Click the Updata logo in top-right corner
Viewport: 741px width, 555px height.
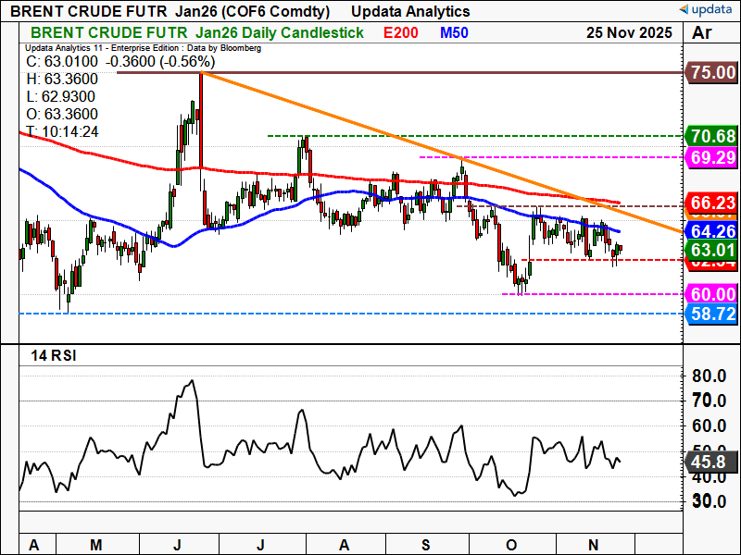(x=706, y=10)
